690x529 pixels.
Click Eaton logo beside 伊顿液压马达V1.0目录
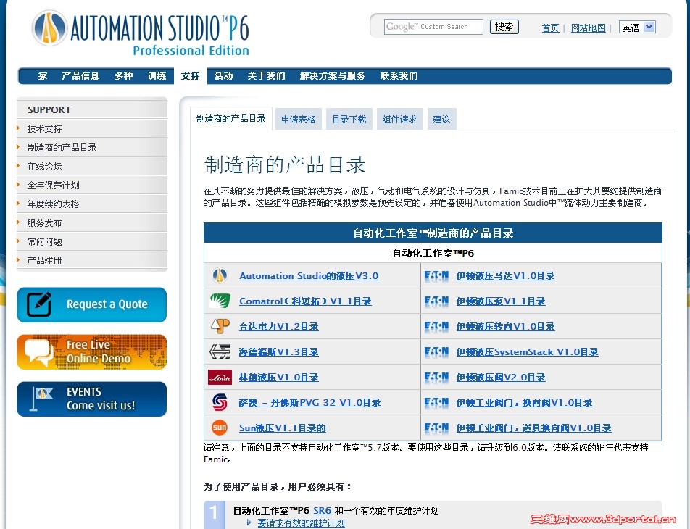tap(436, 276)
